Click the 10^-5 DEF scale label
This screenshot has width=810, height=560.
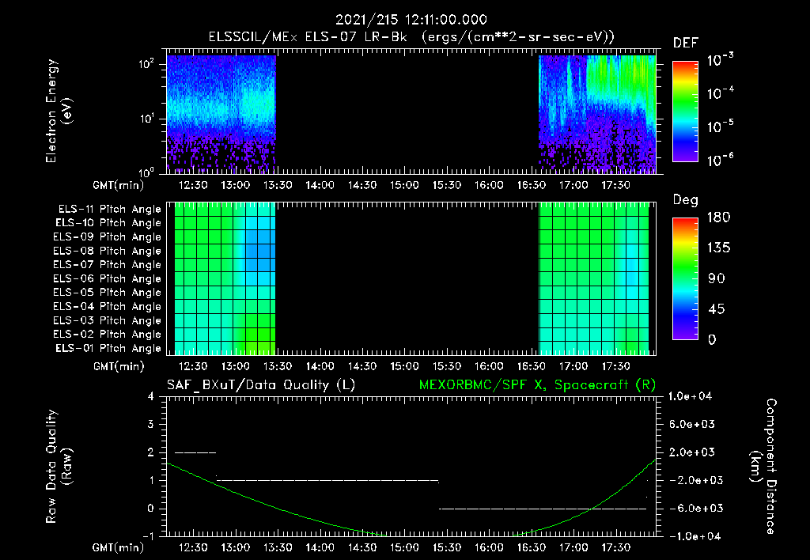click(x=720, y=126)
